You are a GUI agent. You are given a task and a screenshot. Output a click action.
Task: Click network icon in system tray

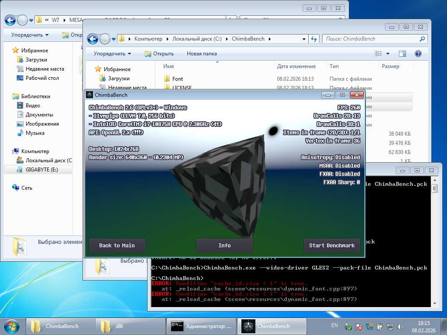click(390, 327)
